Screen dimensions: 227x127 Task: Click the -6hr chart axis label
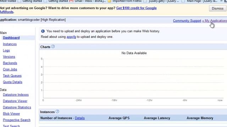point(185,100)
